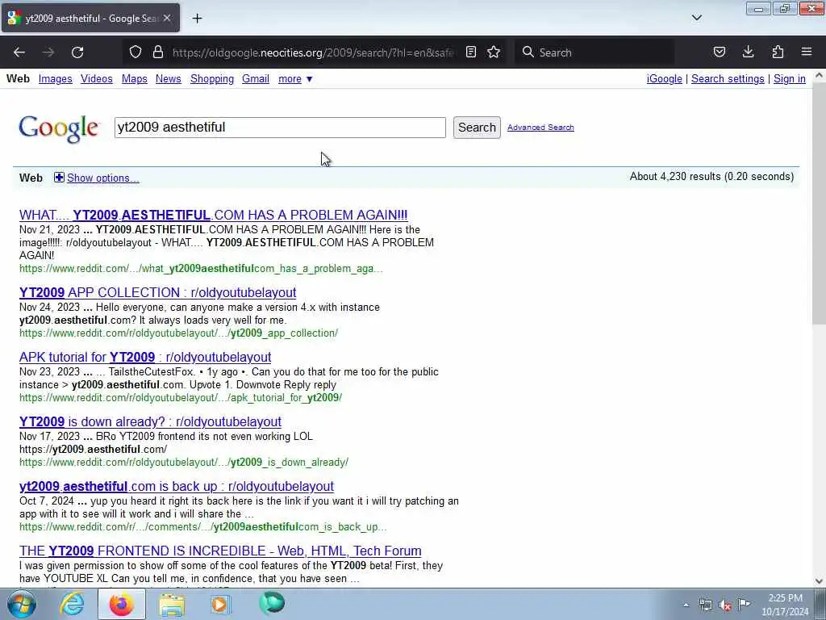Screen dimensions: 826x620
Task: Switch to Images search
Action: [x=56, y=79]
